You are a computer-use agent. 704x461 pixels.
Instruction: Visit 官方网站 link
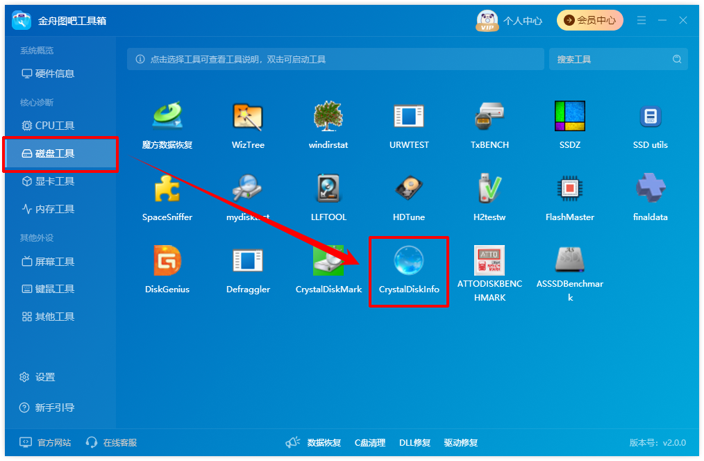point(45,442)
